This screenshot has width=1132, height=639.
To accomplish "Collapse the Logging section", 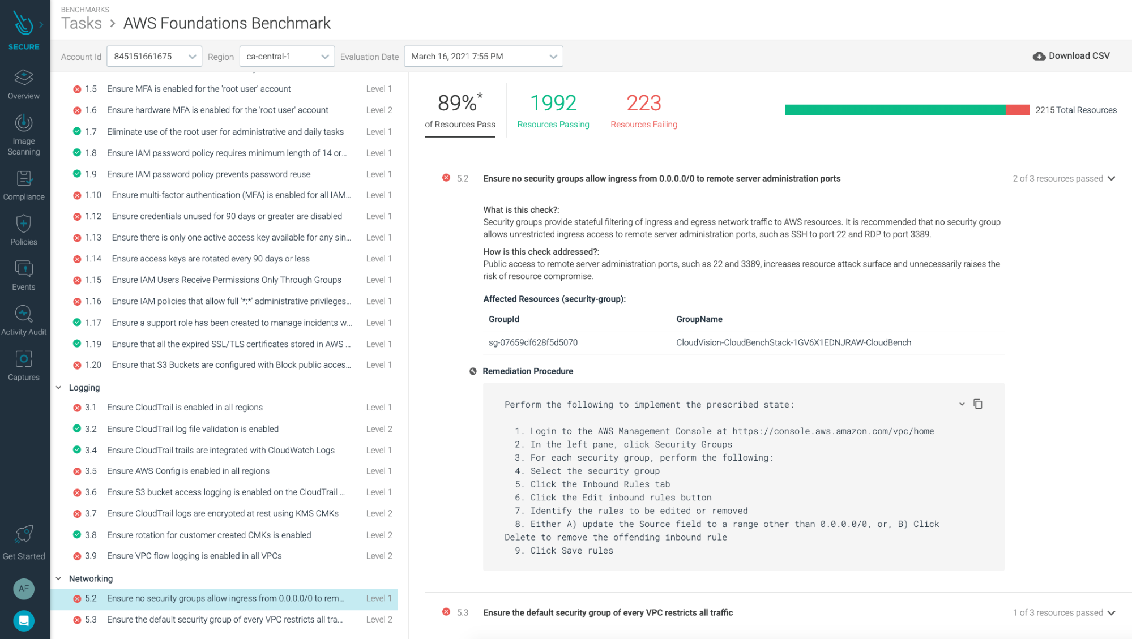I will (59, 388).
